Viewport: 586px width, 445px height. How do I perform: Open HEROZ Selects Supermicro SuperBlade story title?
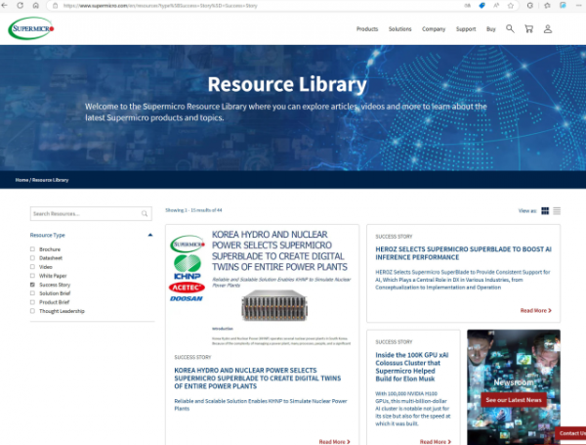tap(463, 253)
